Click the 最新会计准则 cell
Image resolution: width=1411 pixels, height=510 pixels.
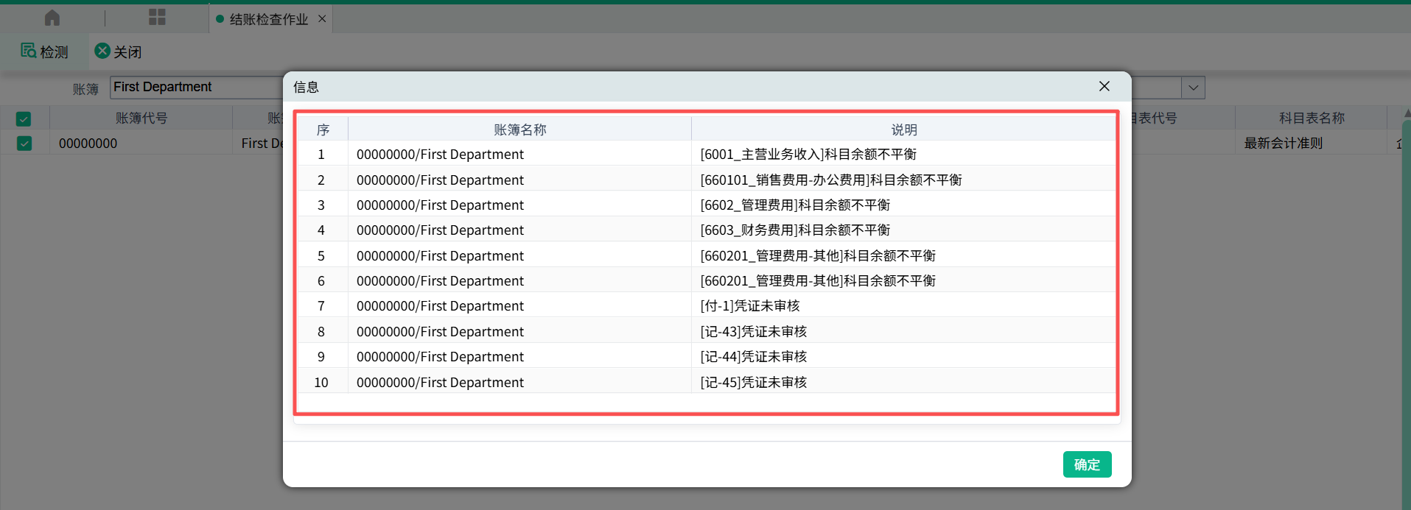(x=1283, y=144)
